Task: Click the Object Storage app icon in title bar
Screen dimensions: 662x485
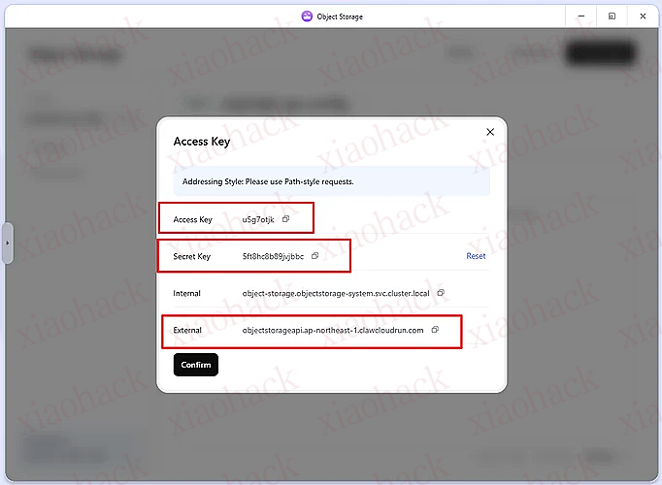Action: click(x=308, y=16)
